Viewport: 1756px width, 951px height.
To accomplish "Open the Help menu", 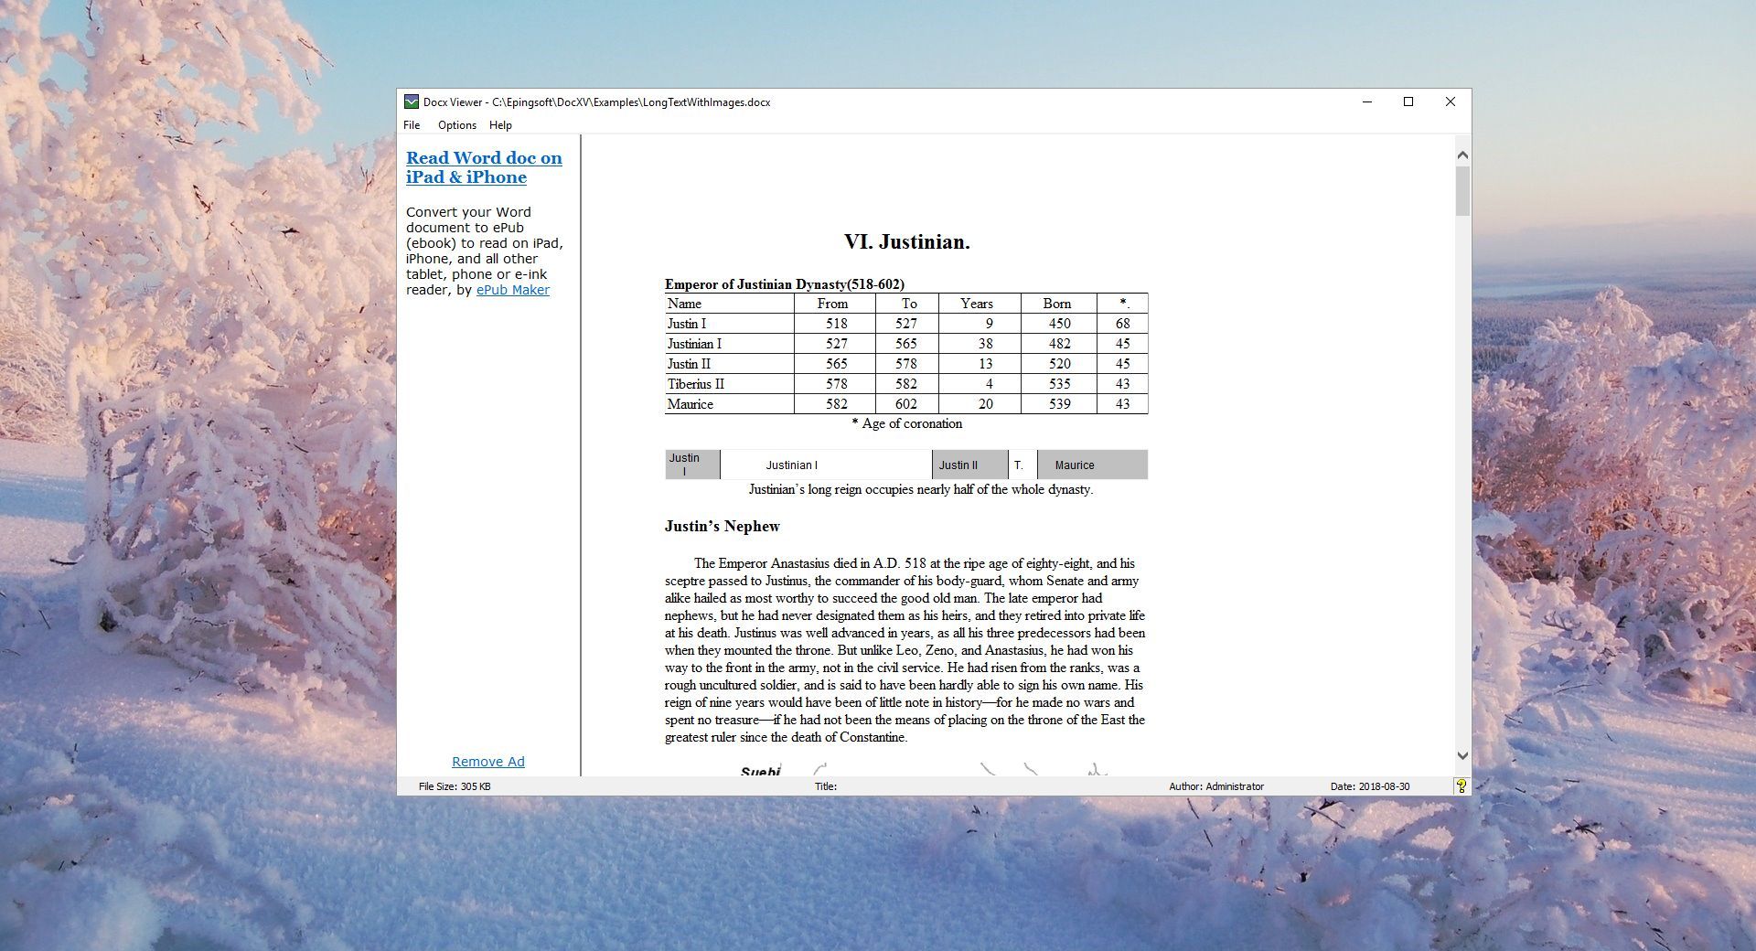I will [500, 125].
